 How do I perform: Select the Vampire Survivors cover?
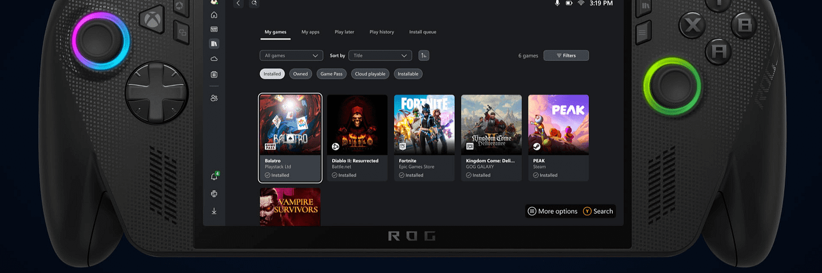(x=290, y=207)
